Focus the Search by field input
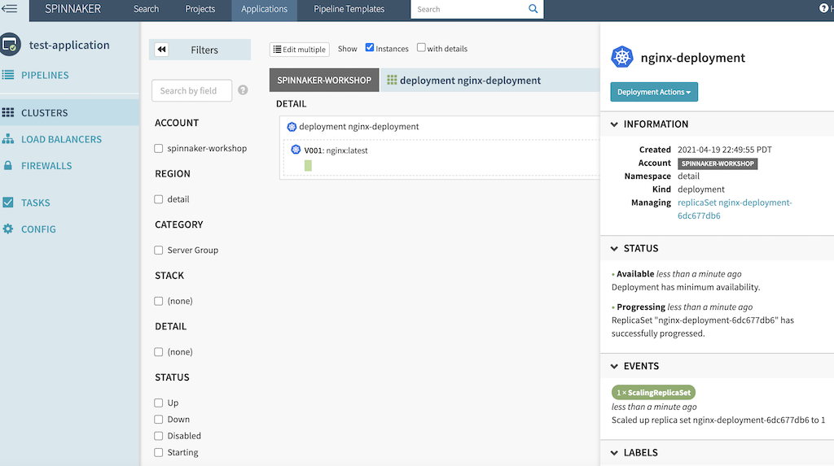This screenshot has height=466, width=834. point(192,90)
